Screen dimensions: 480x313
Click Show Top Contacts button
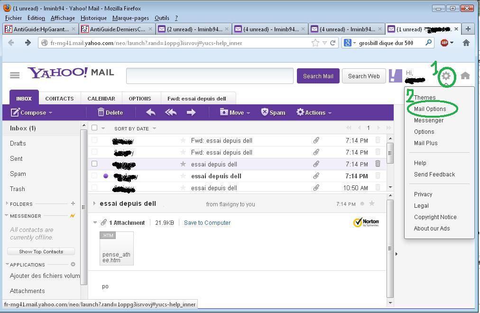coord(41,251)
